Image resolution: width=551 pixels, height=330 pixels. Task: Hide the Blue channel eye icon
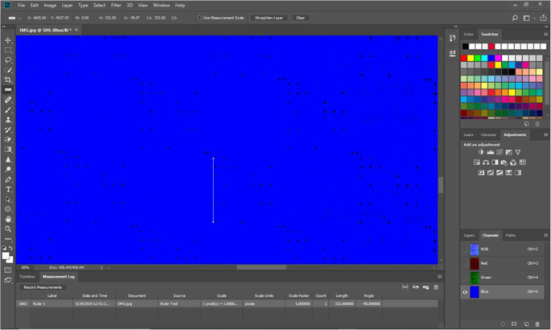pyautogui.click(x=466, y=293)
